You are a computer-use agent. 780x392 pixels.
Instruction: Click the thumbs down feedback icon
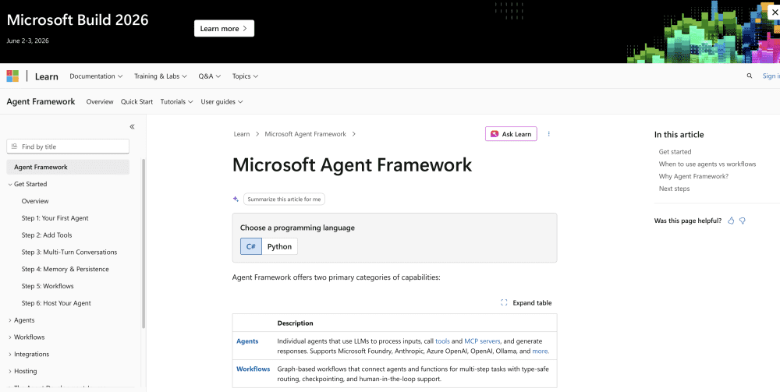point(743,221)
